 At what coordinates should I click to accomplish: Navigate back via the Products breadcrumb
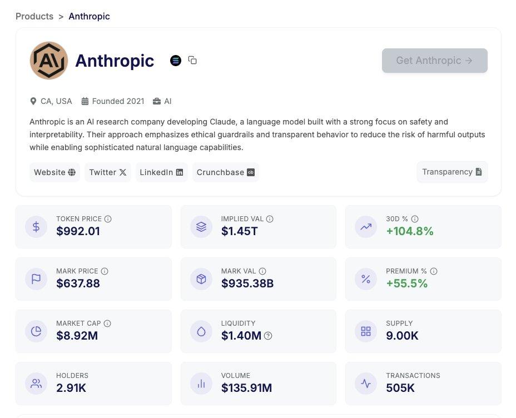tap(34, 16)
